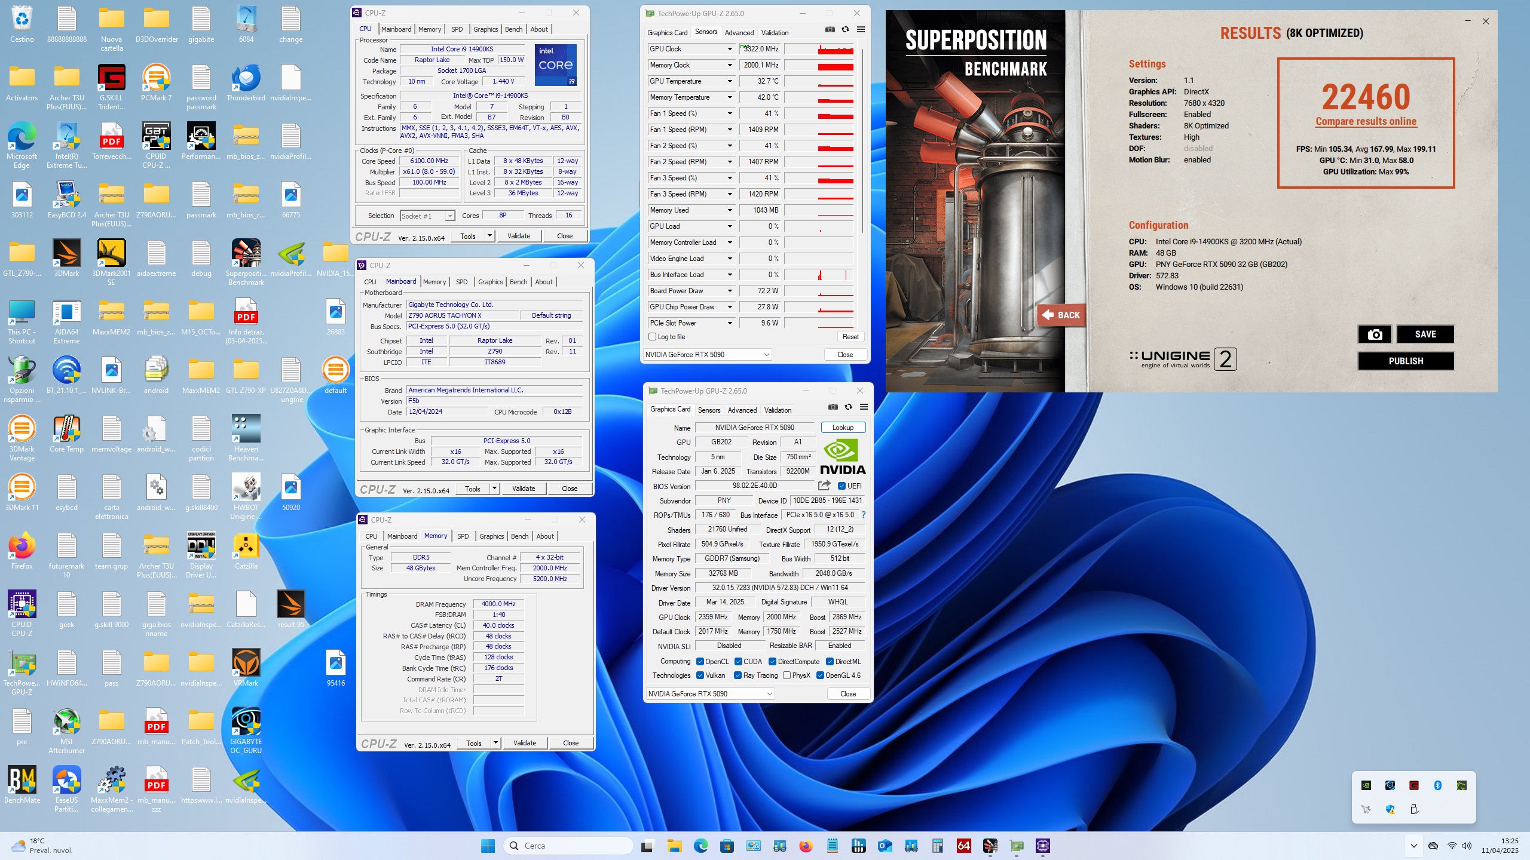
Task: Open the Catzilla desktop icon
Action: [246, 551]
